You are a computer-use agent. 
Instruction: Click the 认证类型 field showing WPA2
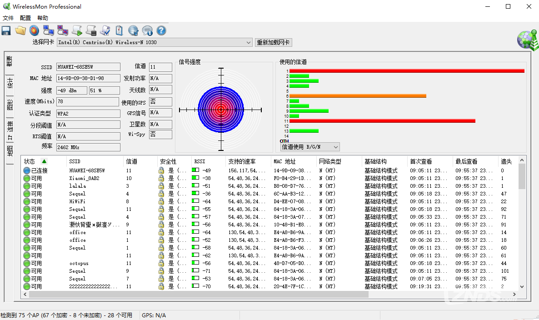coord(88,114)
